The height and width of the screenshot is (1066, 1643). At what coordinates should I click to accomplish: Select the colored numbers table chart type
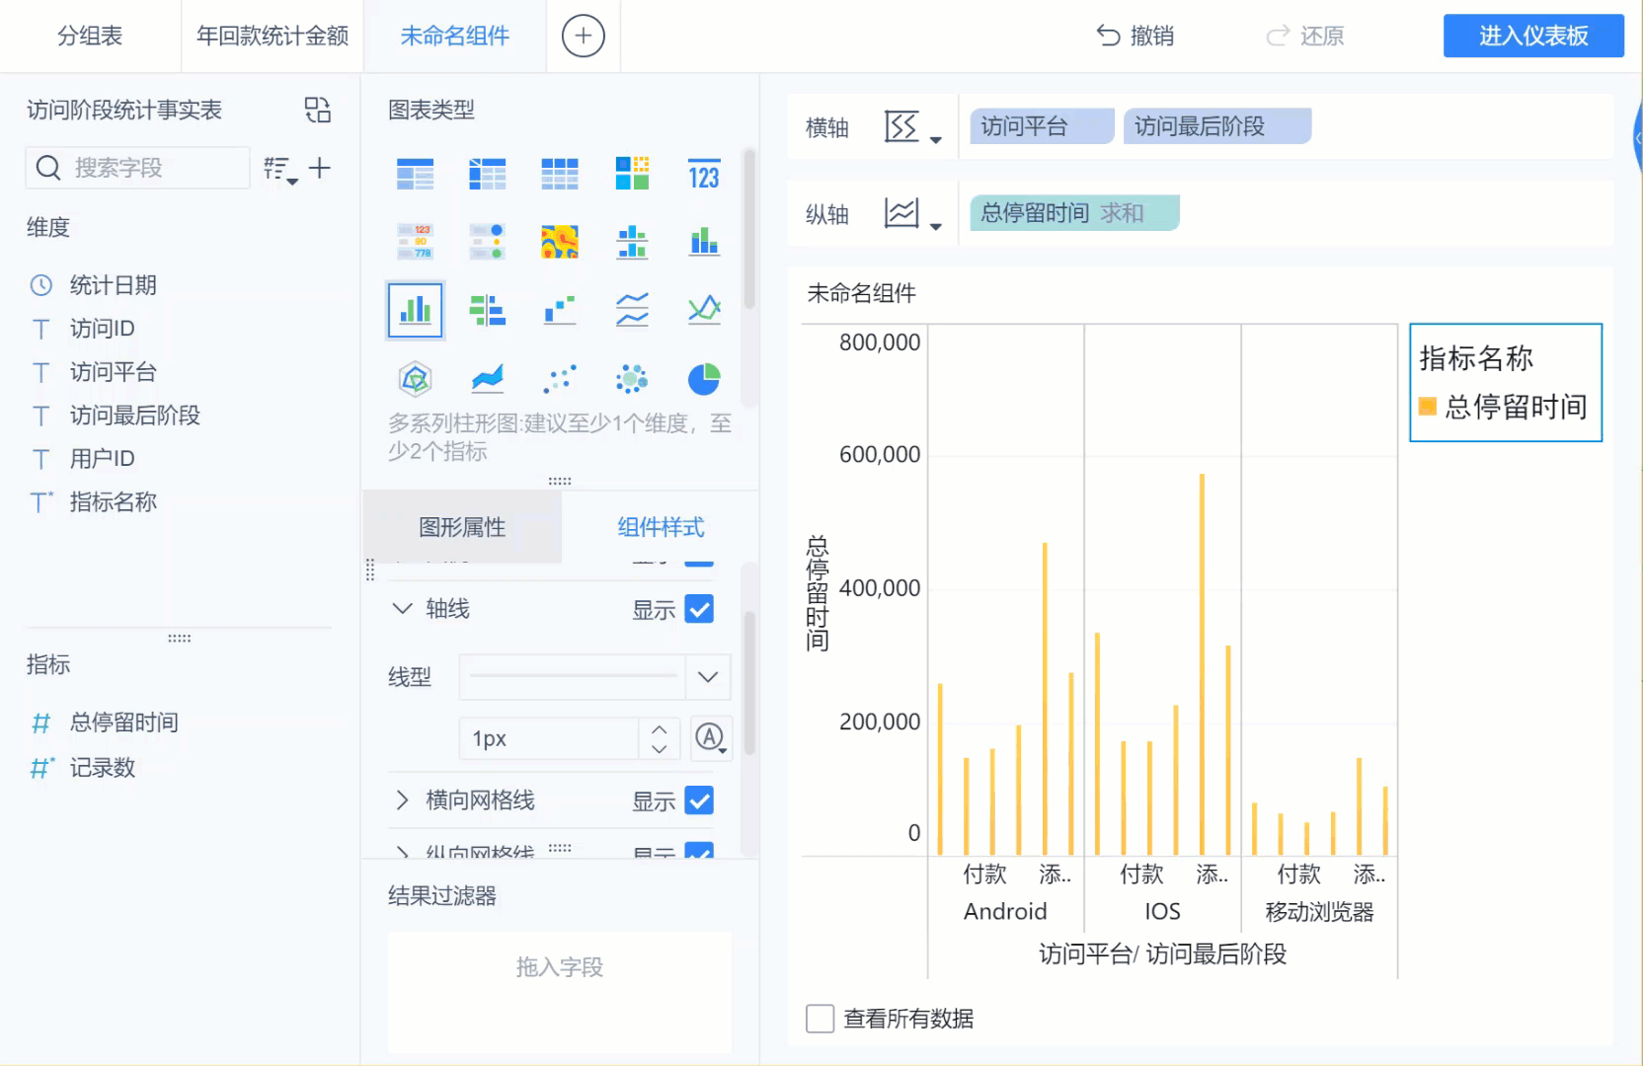pyautogui.click(x=415, y=242)
